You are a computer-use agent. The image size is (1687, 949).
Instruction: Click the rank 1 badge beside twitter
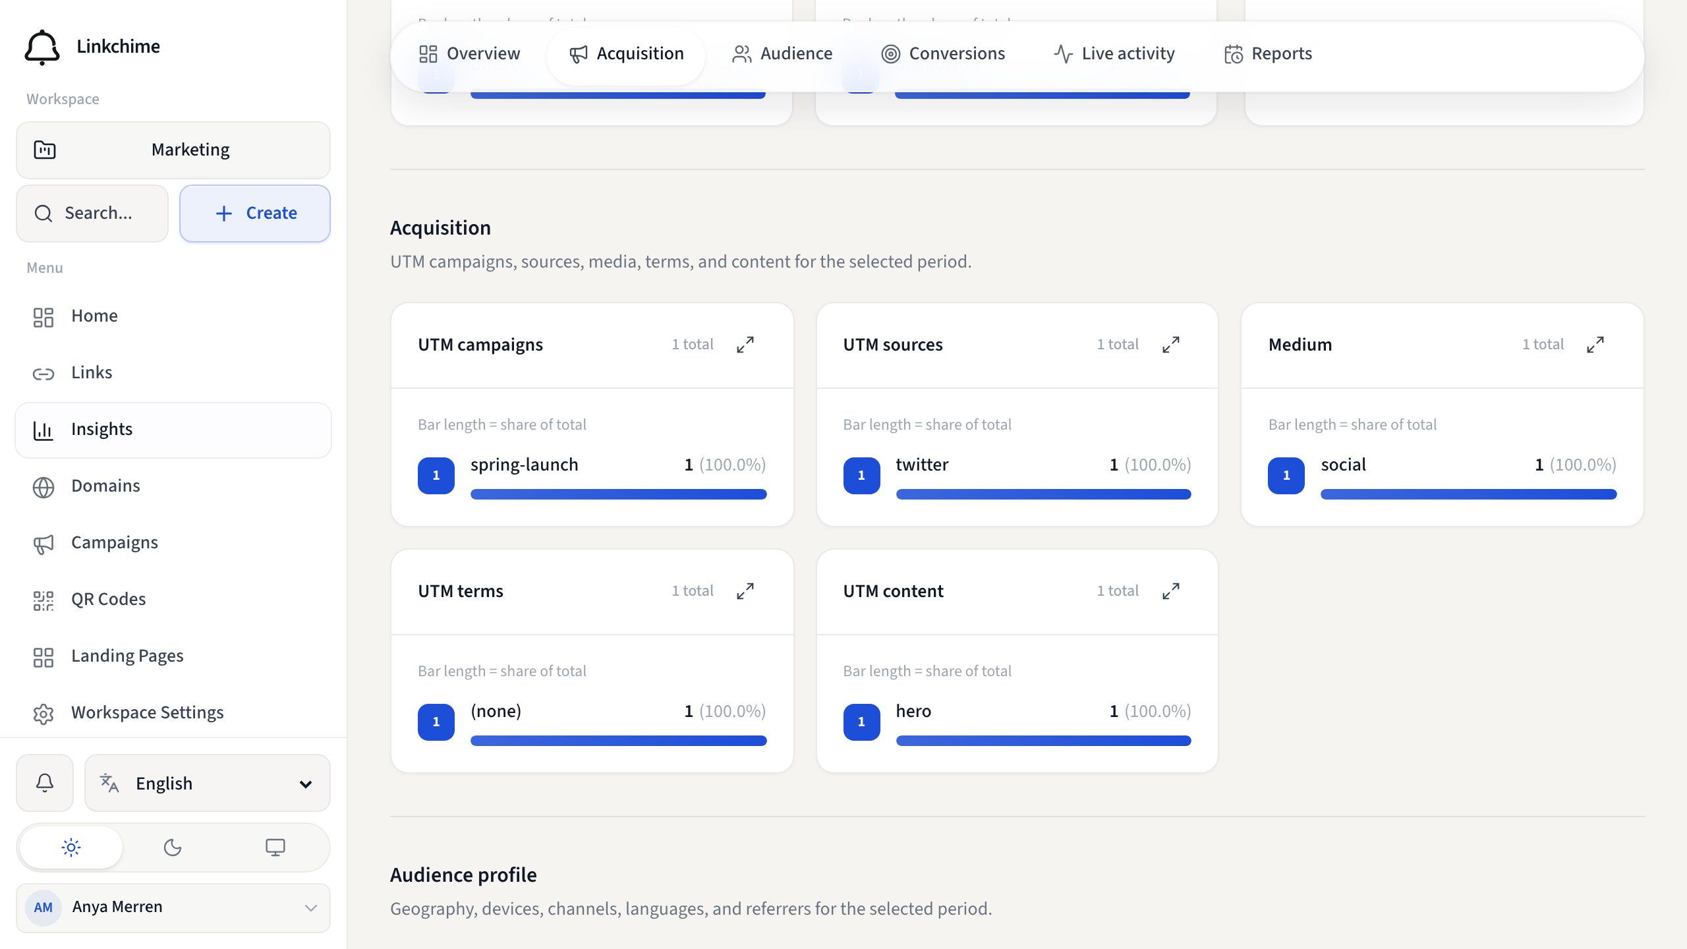tap(861, 476)
